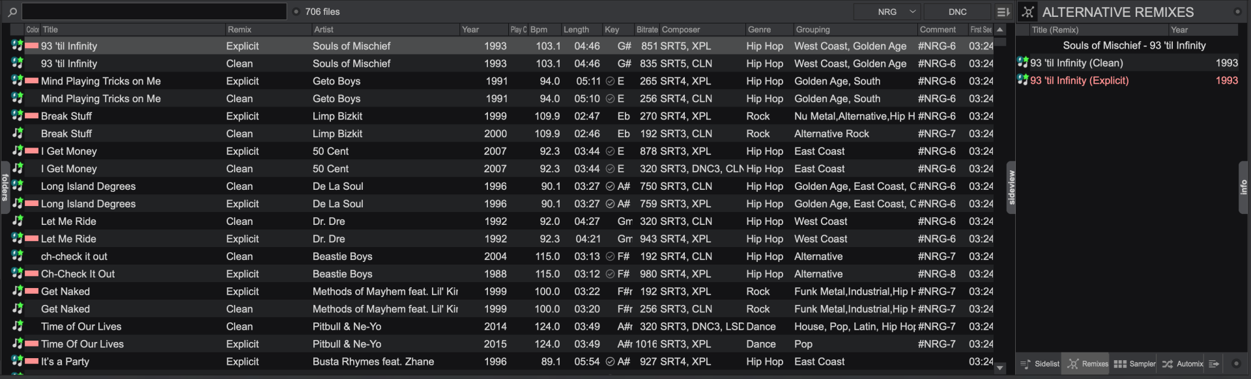Click icon of 93 'til Infinity (Explicit) remix

(x=1023, y=80)
